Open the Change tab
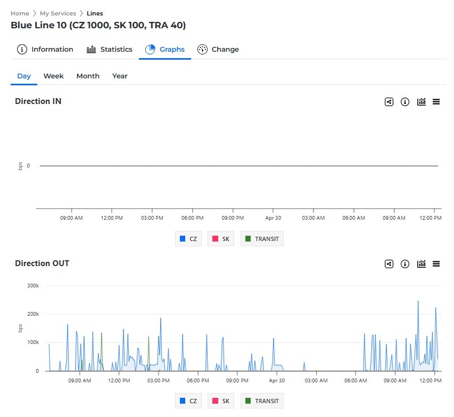Screen dimensions: 454x417 pyautogui.click(x=218, y=50)
